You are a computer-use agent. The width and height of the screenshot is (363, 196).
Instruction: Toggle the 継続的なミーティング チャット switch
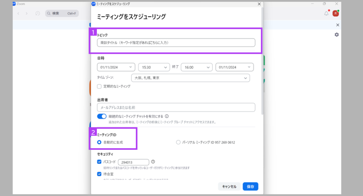coord(102,116)
